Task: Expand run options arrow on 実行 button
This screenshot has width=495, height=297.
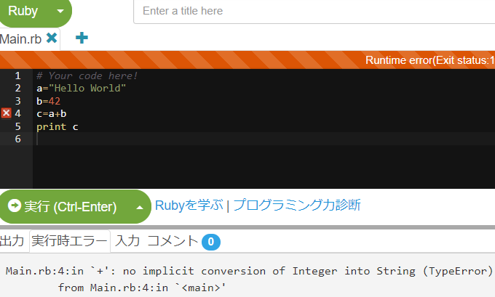Action: point(140,207)
